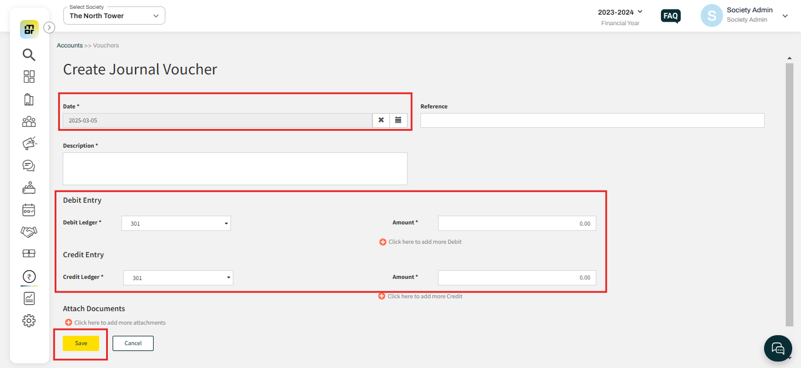Click the Accounts breadcrumb link

click(70, 45)
